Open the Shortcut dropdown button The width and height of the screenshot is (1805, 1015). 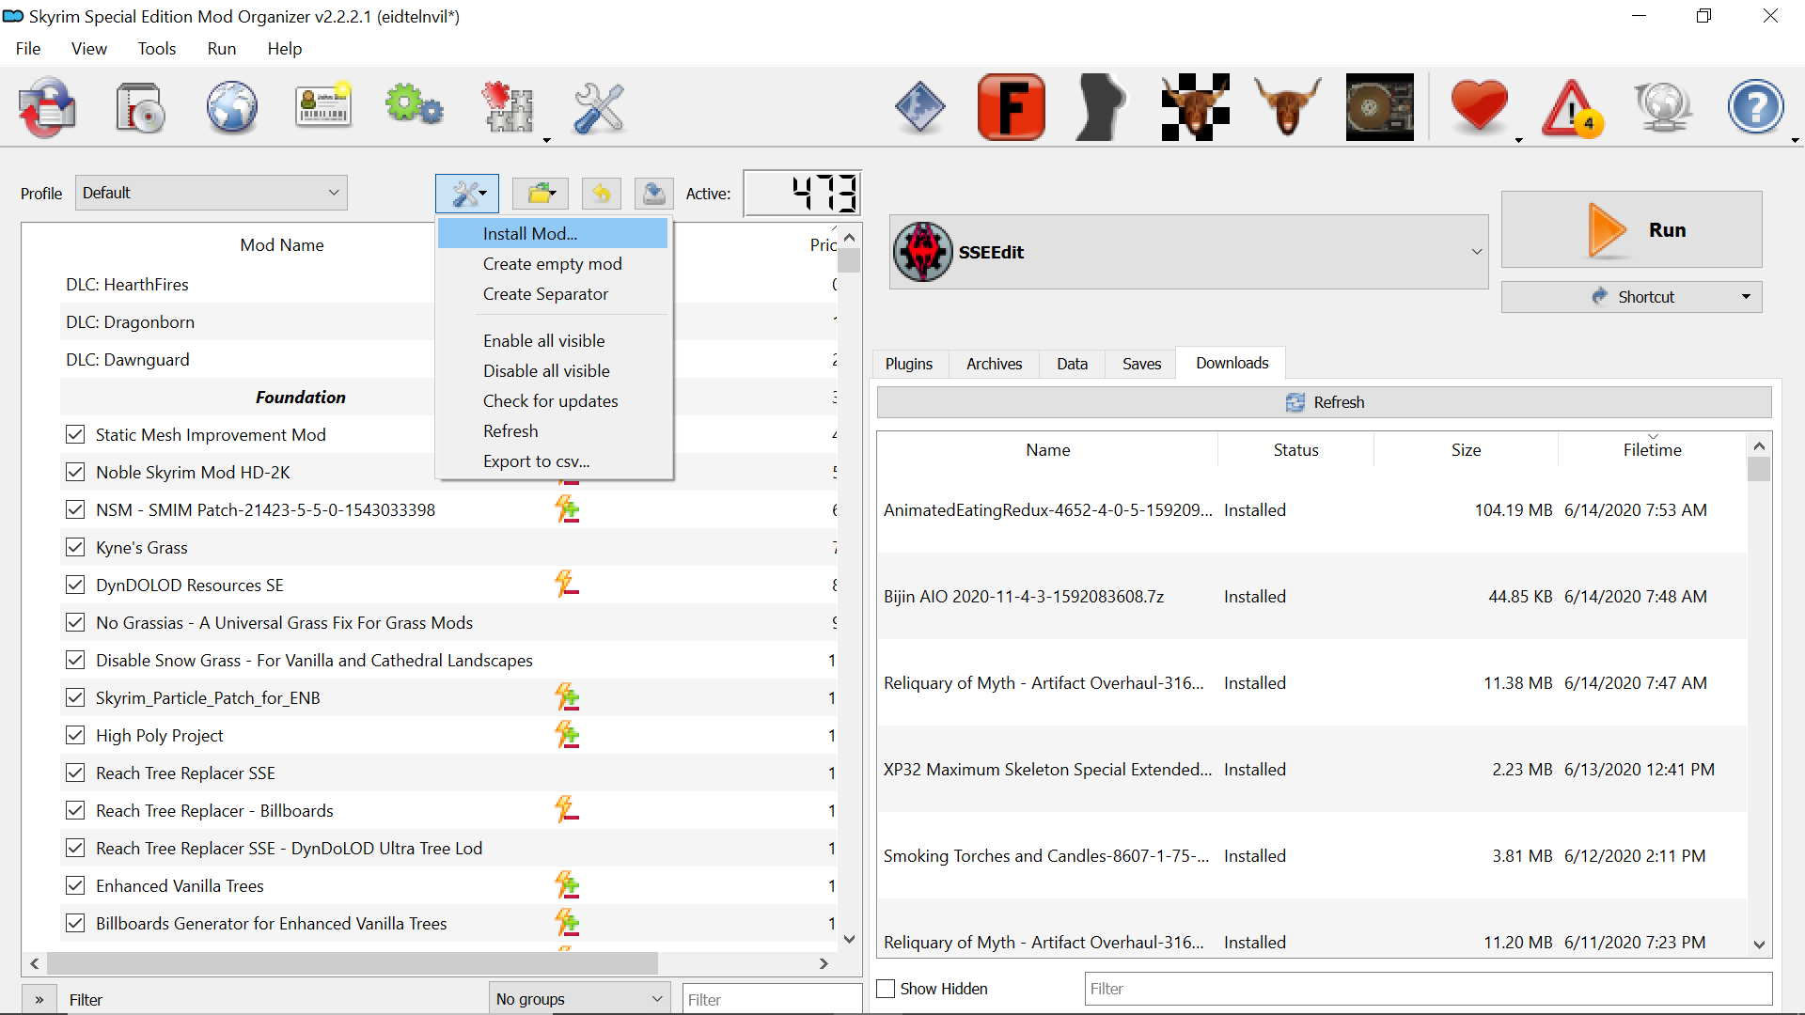[1632, 297]
